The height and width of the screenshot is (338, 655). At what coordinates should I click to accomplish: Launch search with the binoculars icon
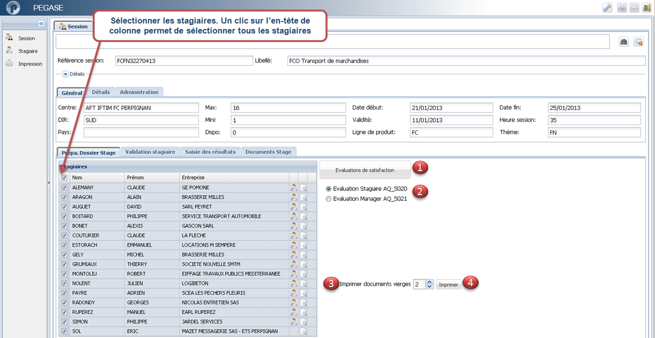point(624,42)
